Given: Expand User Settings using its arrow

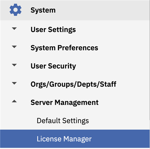Looking at the screenshot, I should pyautogui.click(x=14, y=29).
